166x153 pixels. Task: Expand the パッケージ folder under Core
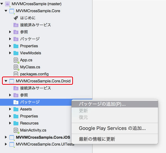10,39
